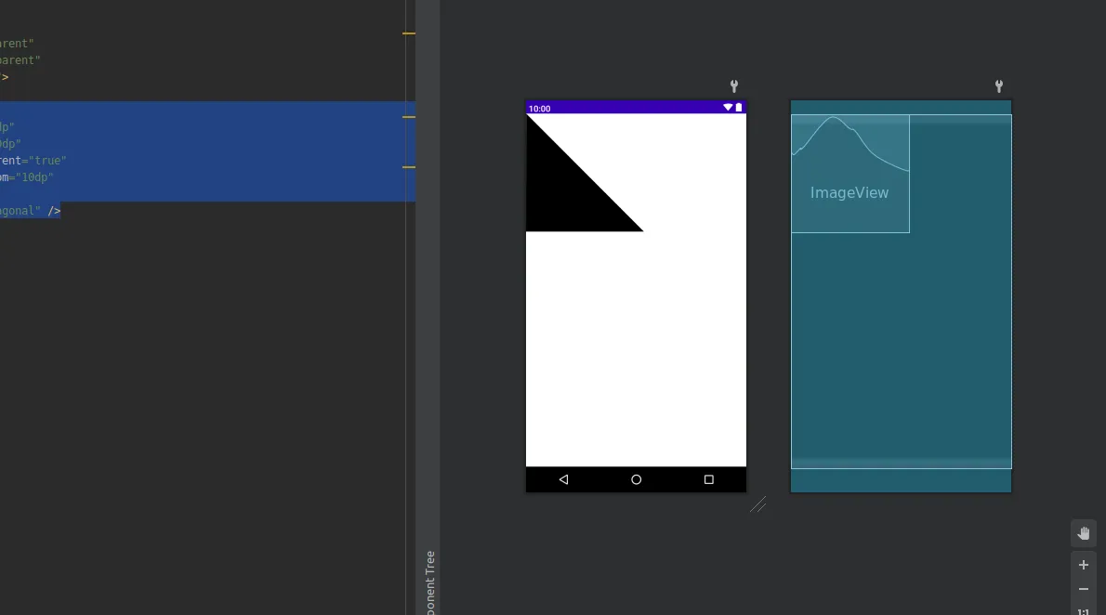Click the 10:00 clock in the preview status bar

[540, 109]
